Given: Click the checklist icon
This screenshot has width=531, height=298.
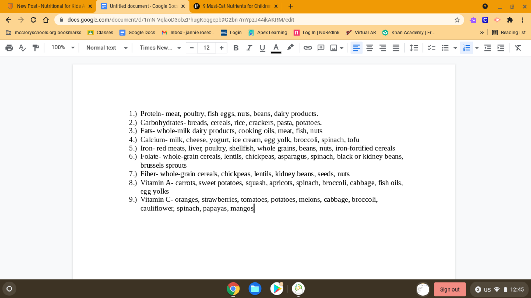Looking at the screenshot, I should [431, 48].
